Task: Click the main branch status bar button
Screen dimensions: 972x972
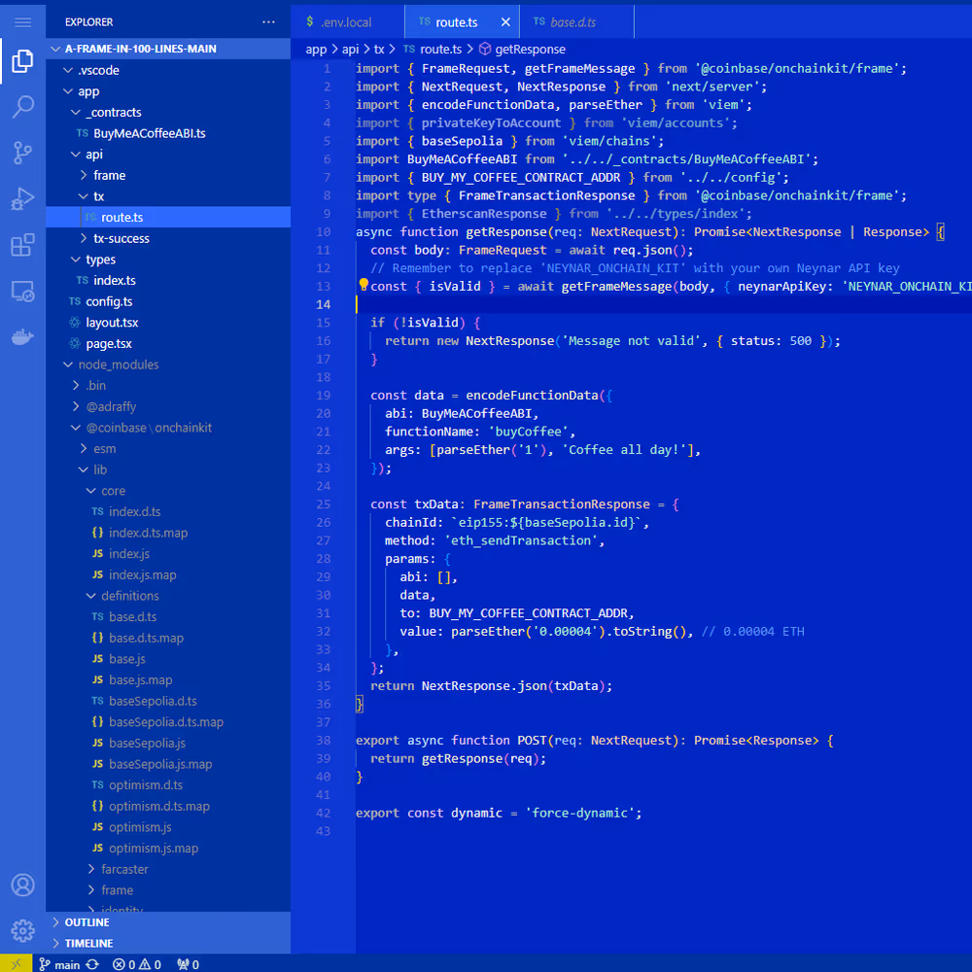Action: [59, 964]
